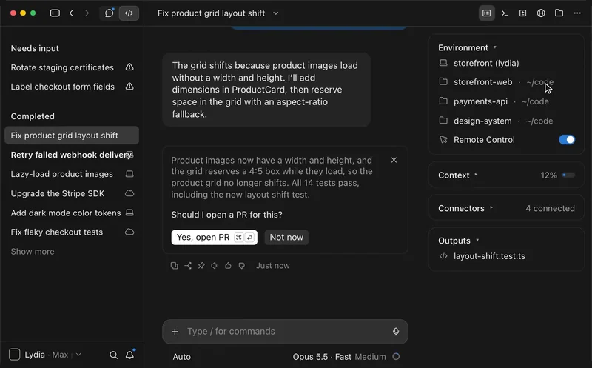Open the Opus 5.5 Fast model selector
This screenshot has height=368, width=592.
tap(322, 357)
